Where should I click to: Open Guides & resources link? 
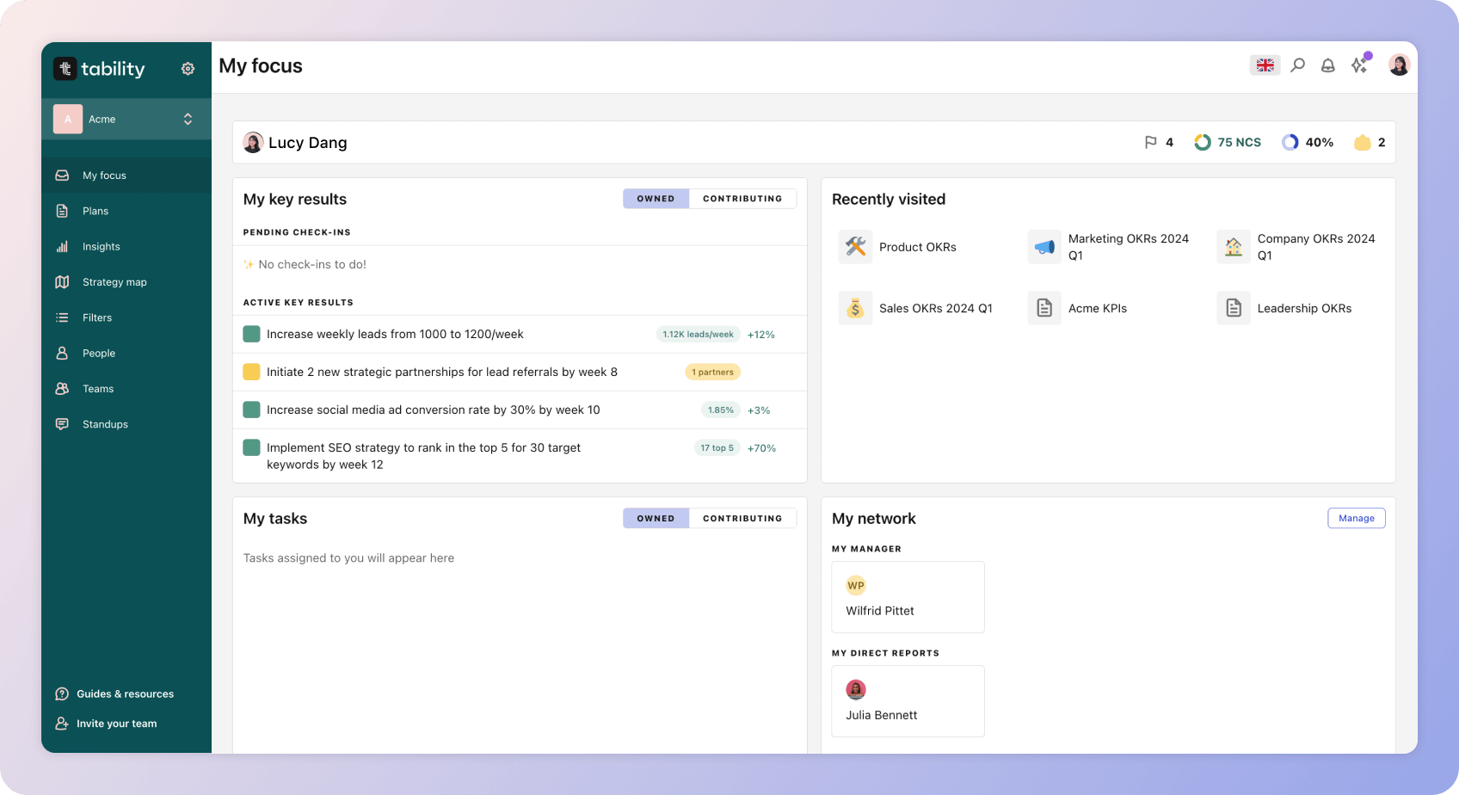click(114, 694)
